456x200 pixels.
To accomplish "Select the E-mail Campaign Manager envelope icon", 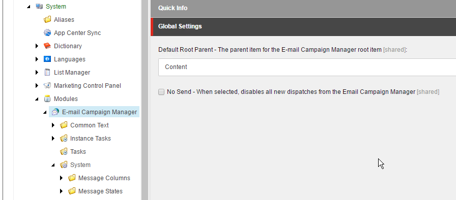I will click(55, 112).
